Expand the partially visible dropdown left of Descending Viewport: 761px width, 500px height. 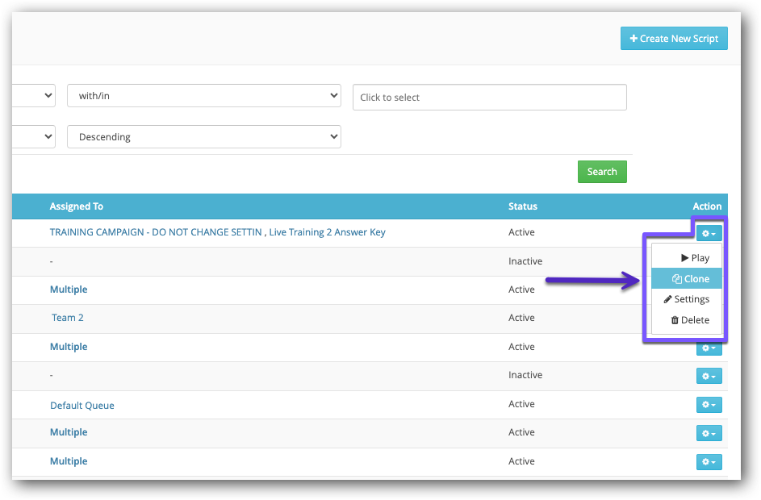[34, 136]
